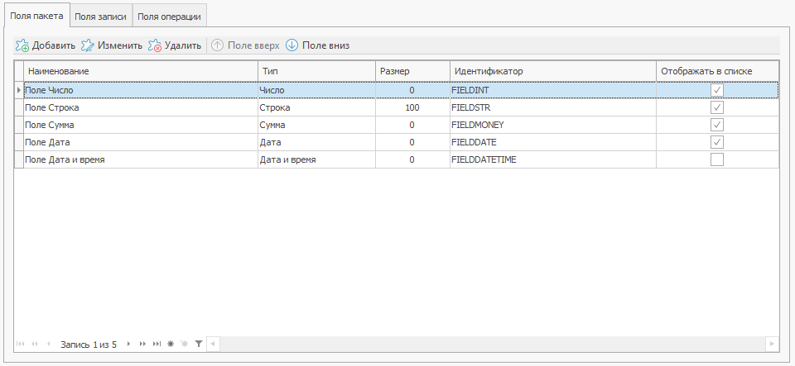
Task: Click the Добавить add-field button
Action: coord(46,45)
